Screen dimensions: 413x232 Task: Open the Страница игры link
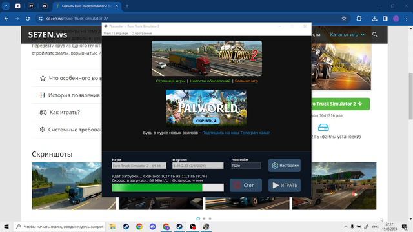(x=170, y=81)
